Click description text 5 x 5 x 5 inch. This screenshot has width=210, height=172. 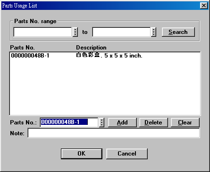[123, 56]
